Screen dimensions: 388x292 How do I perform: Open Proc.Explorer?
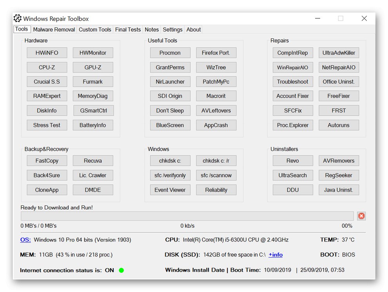click(293, 125)
